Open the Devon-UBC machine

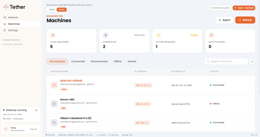point(67,99)
